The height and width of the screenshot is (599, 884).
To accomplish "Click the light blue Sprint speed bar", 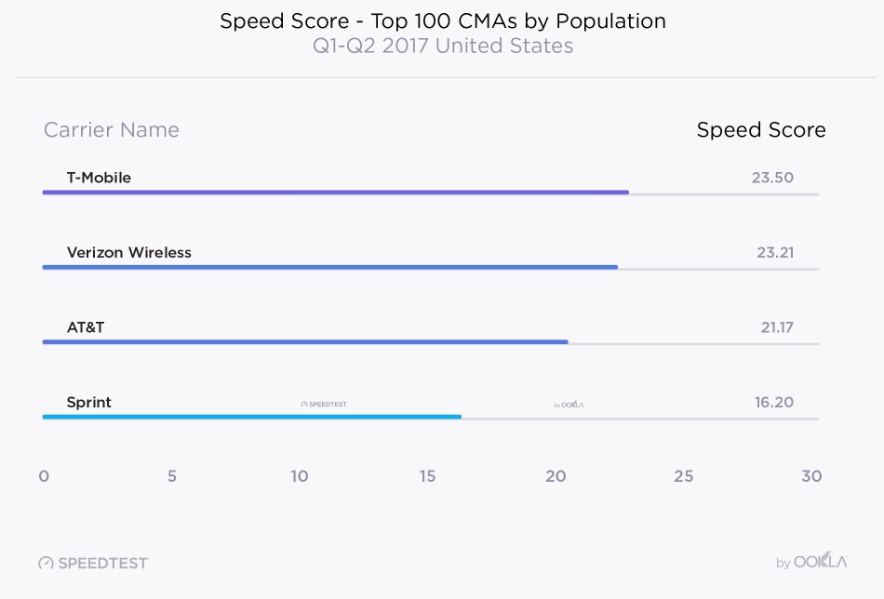I will click(x=251, y=417).
